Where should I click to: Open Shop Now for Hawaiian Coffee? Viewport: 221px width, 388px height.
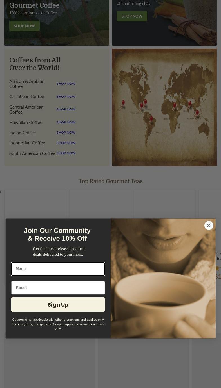[x=66, y=122]
